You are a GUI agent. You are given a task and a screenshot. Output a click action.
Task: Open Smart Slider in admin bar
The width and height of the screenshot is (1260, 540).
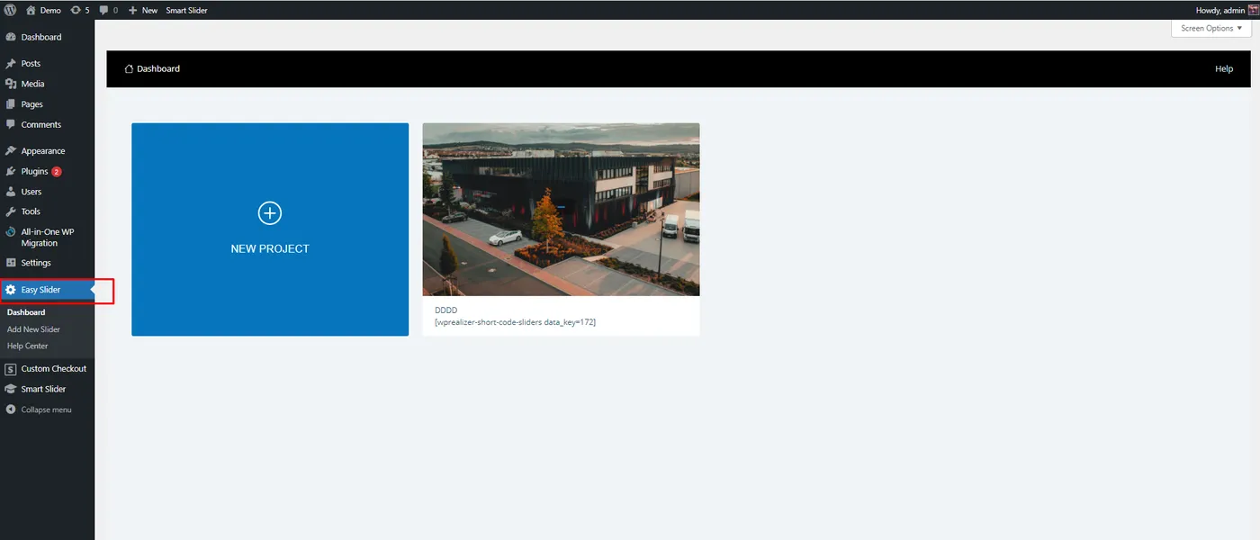click(186, 10)
